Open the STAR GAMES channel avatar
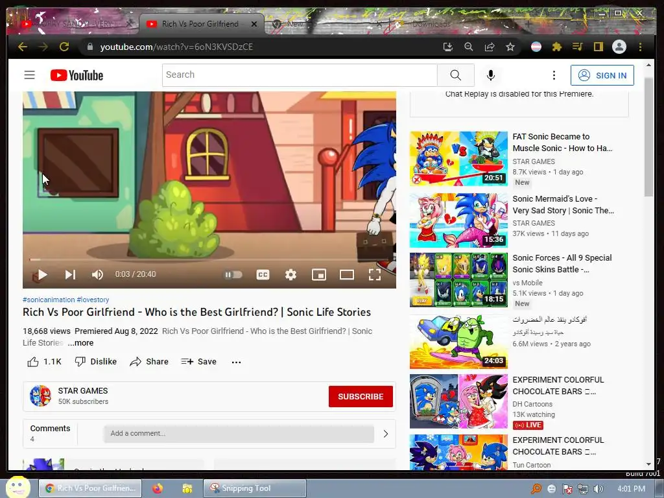This screenshot has height=498, width=664. click(40, 396)
